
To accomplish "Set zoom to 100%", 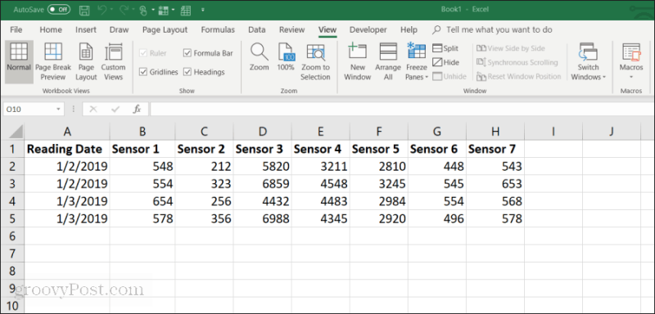I will point(286,57).
